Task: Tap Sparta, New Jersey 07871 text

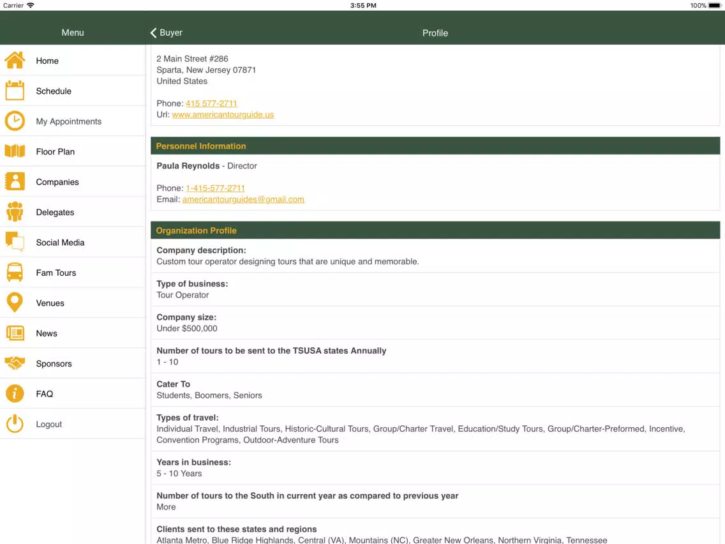Action: coord(206,70)
